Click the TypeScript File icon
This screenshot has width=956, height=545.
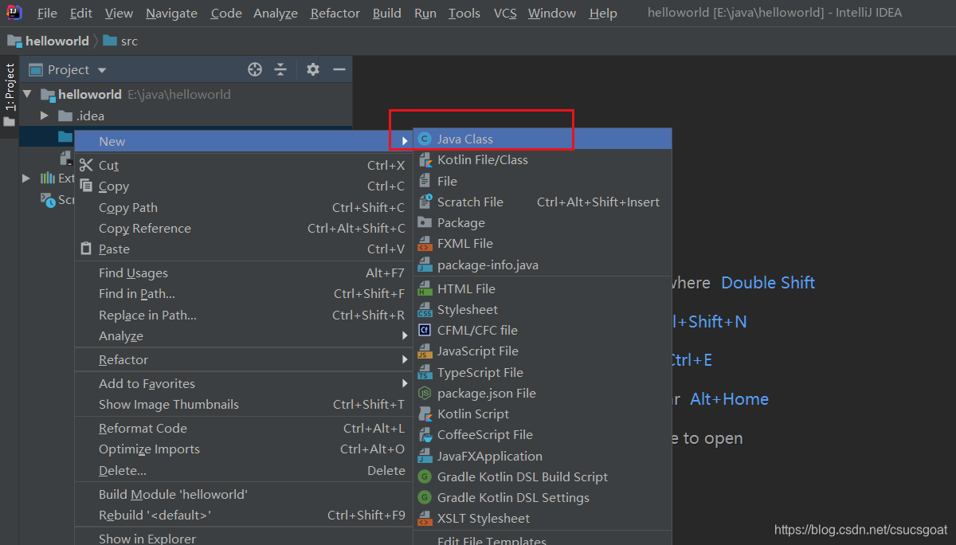[425, 372]
